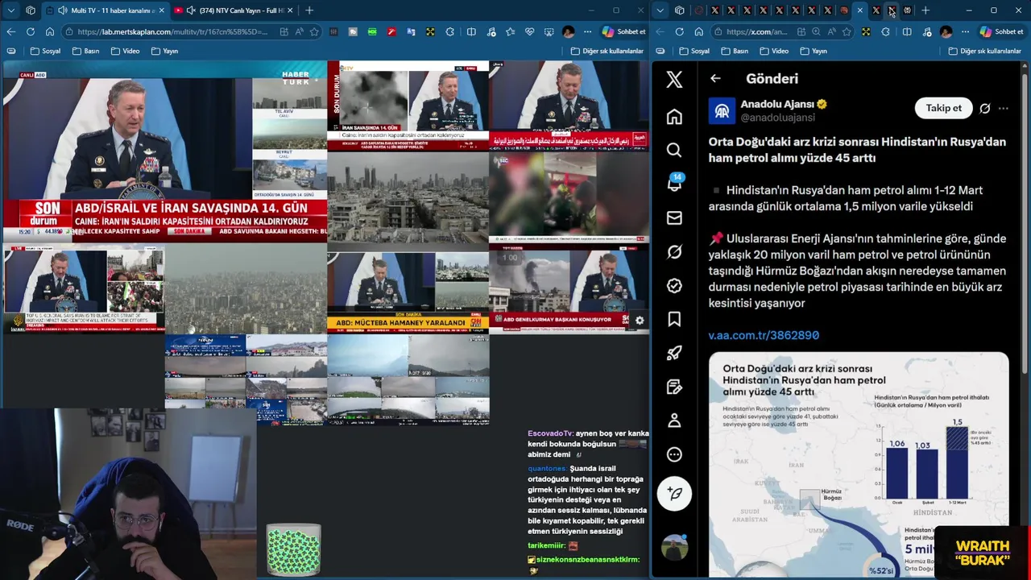
Task: Open Bookmarks icon in X sidebar
Action: tap(674, 320)
